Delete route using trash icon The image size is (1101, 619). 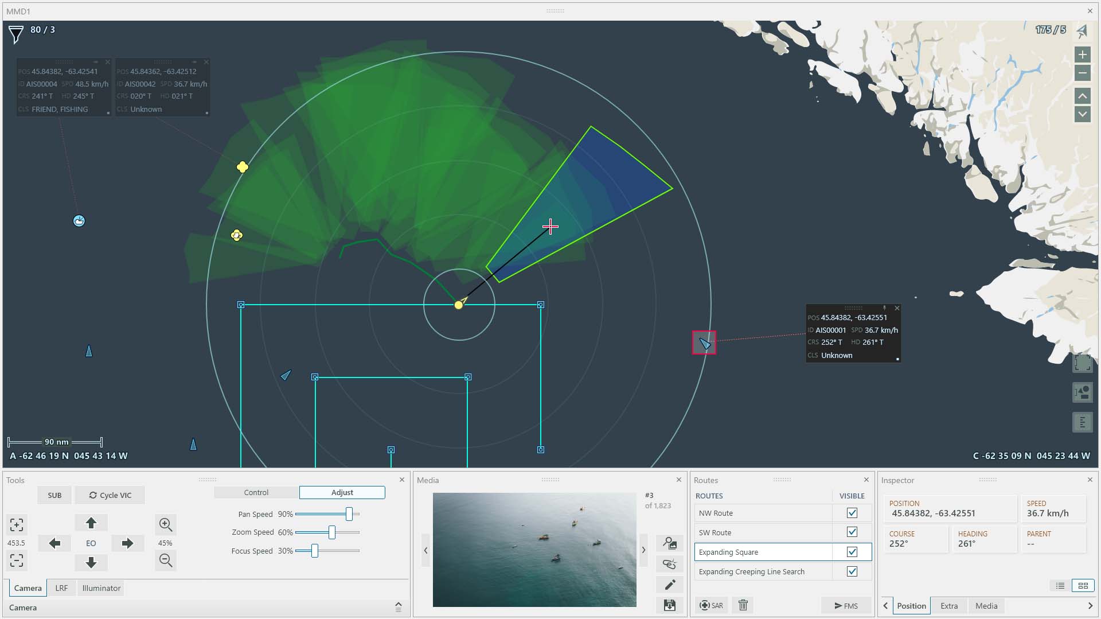click(743, 605)
